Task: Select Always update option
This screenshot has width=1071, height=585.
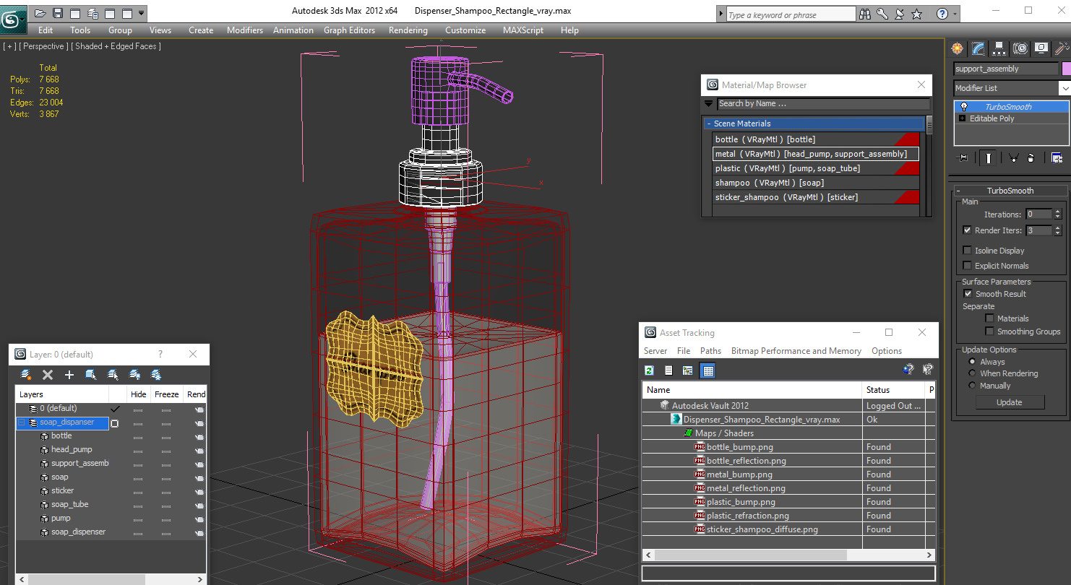Action: [x=972, y=362]
